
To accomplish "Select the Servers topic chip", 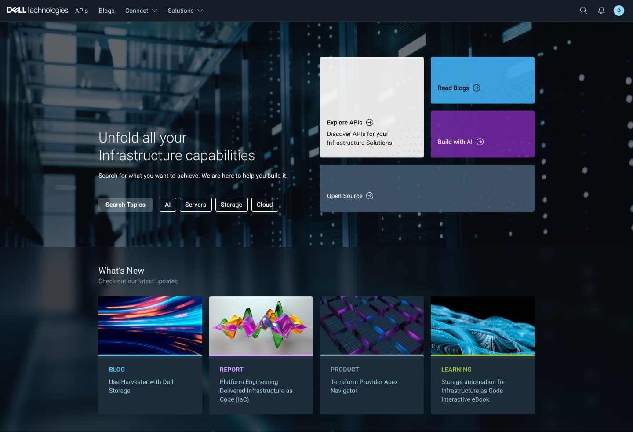I will [196, 205].
